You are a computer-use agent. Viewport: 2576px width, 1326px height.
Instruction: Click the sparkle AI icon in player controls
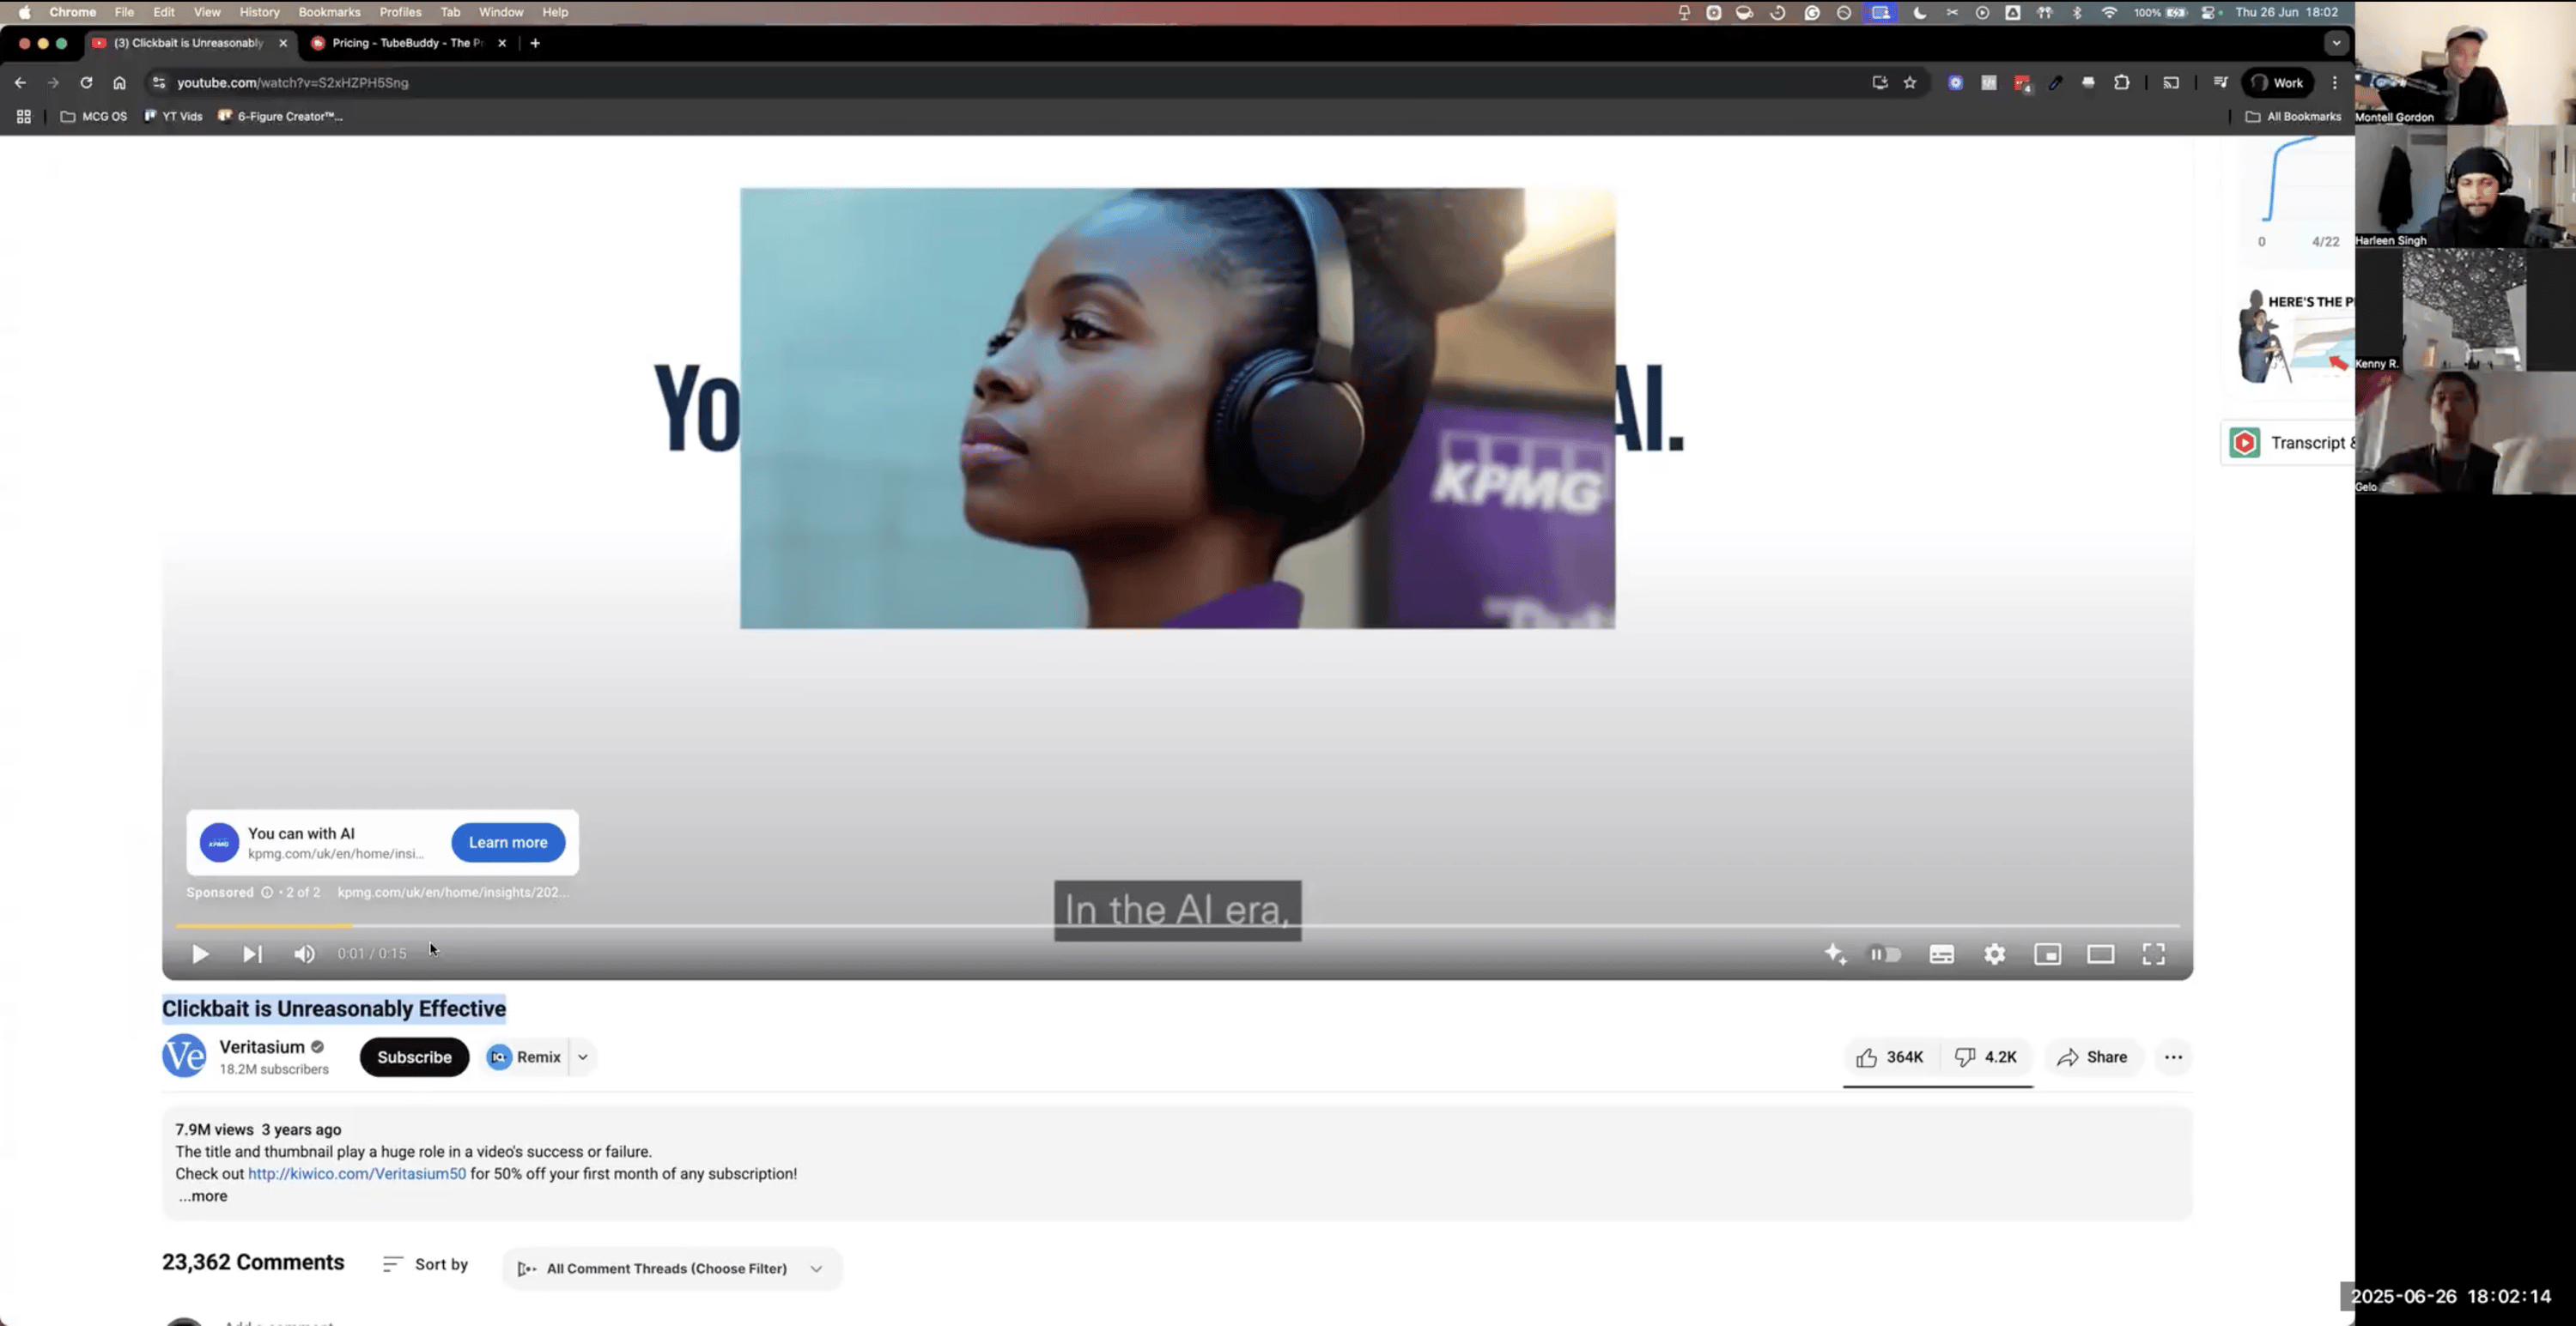tap(1835, 954)
